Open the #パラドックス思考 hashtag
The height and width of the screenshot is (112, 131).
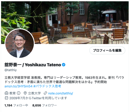tap(47, 86)
